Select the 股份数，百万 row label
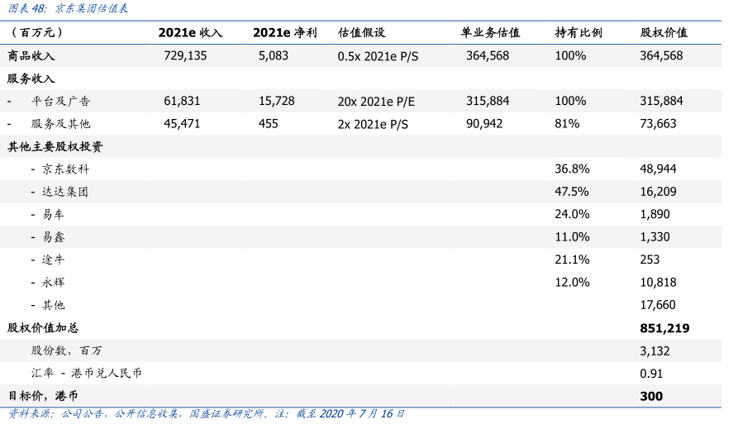 [66, 350]
